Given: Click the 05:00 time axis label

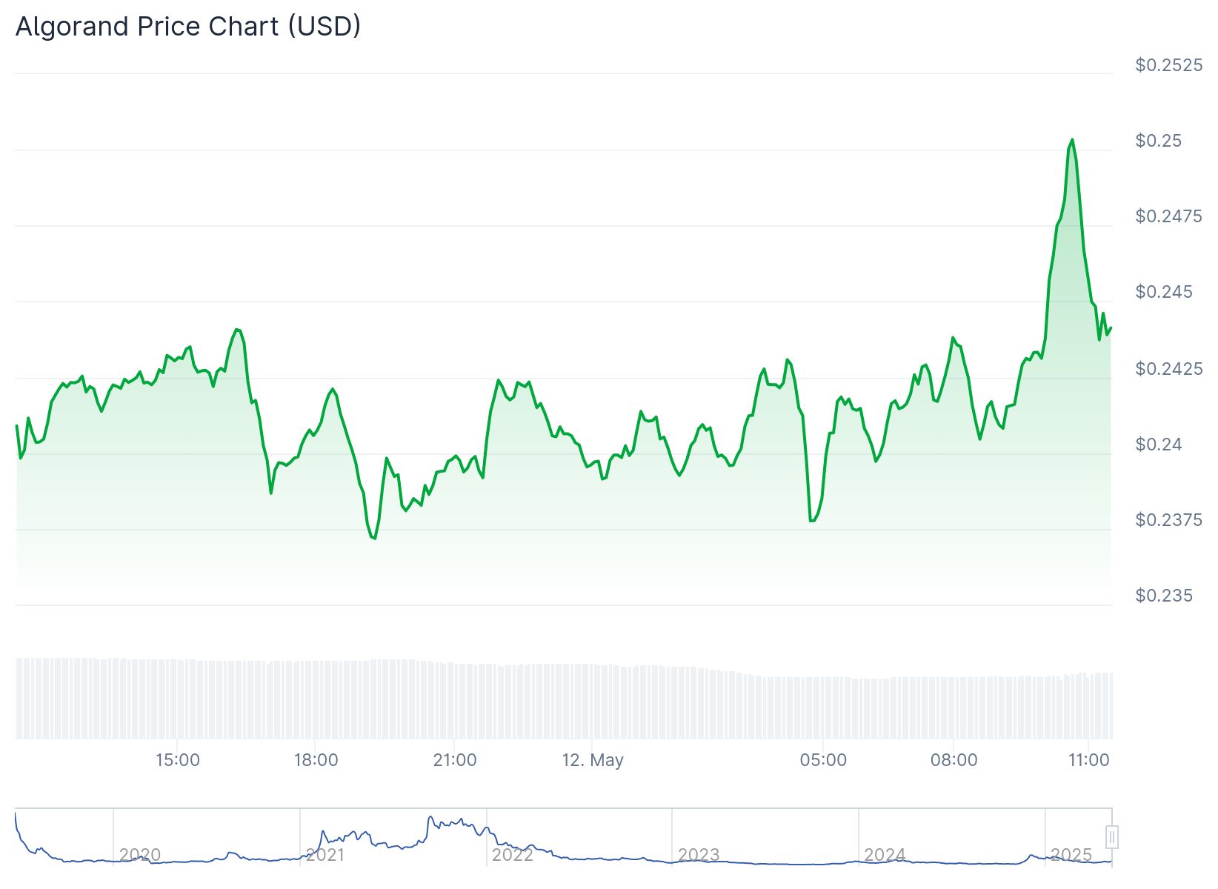Looking at the screenshot, I should 823,760.
